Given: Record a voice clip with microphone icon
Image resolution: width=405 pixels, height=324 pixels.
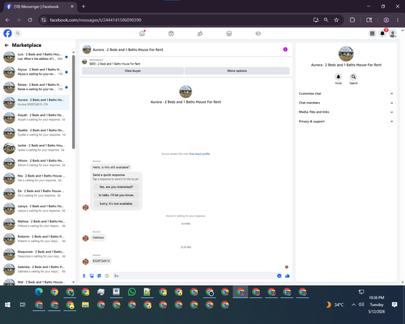Looking at the screenshot, I should (x=84, y=275).
